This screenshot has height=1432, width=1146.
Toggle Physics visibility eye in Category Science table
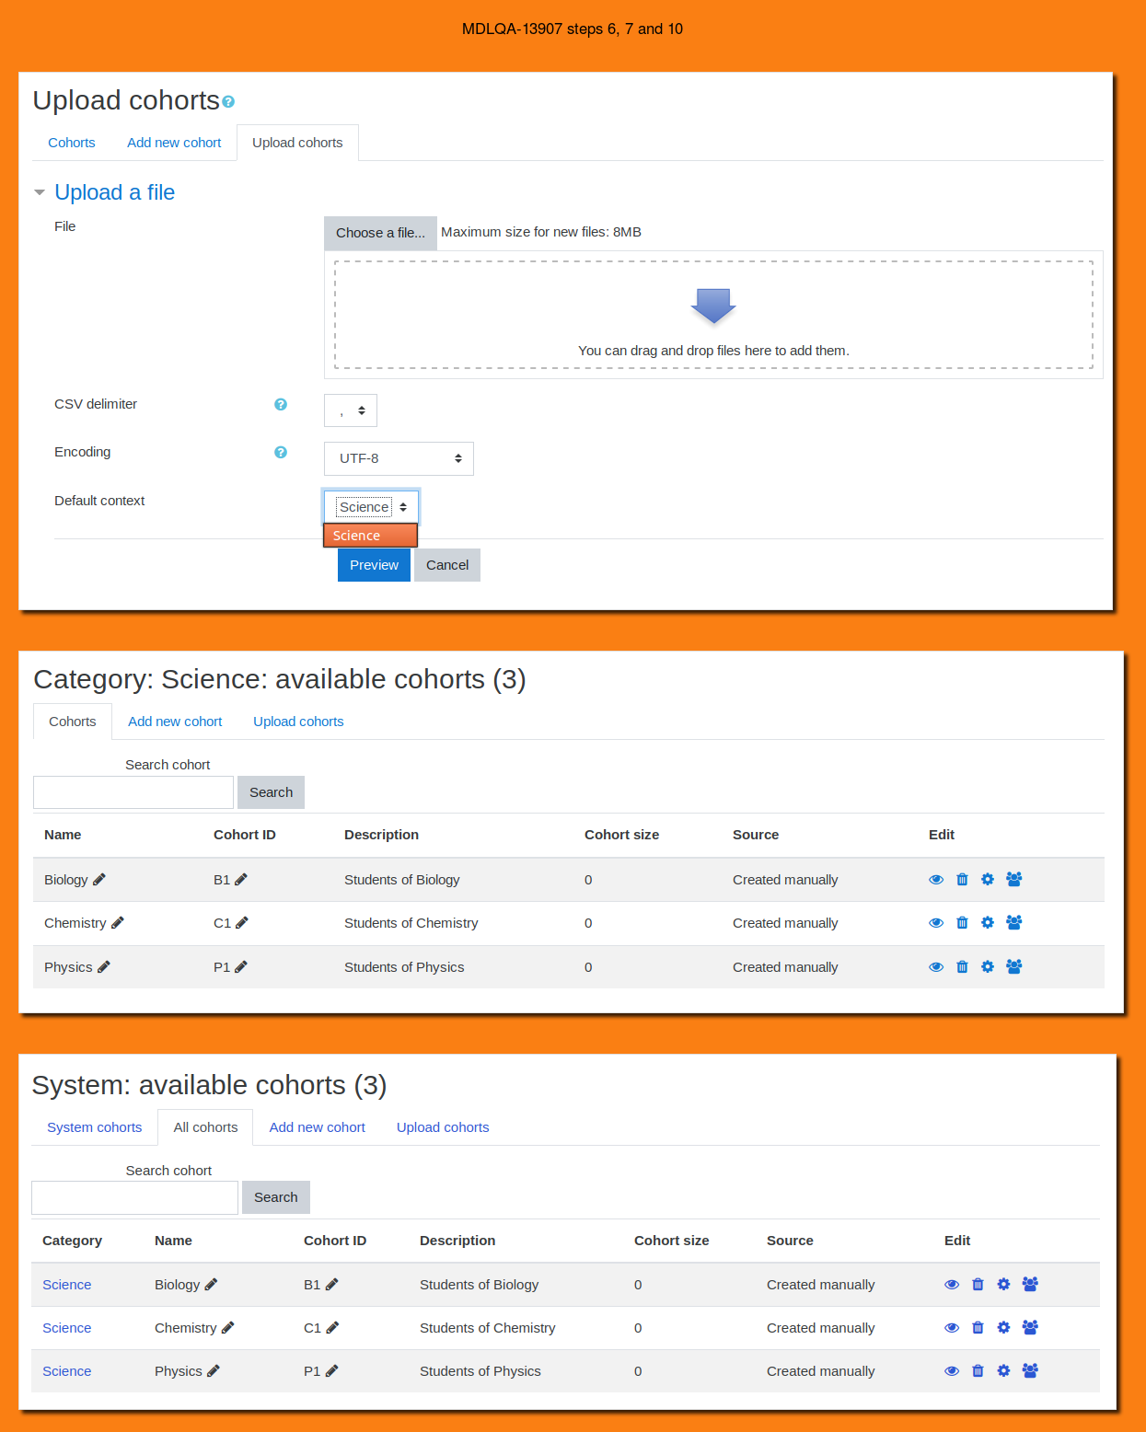pyautogui.click(x=936, y=967)
